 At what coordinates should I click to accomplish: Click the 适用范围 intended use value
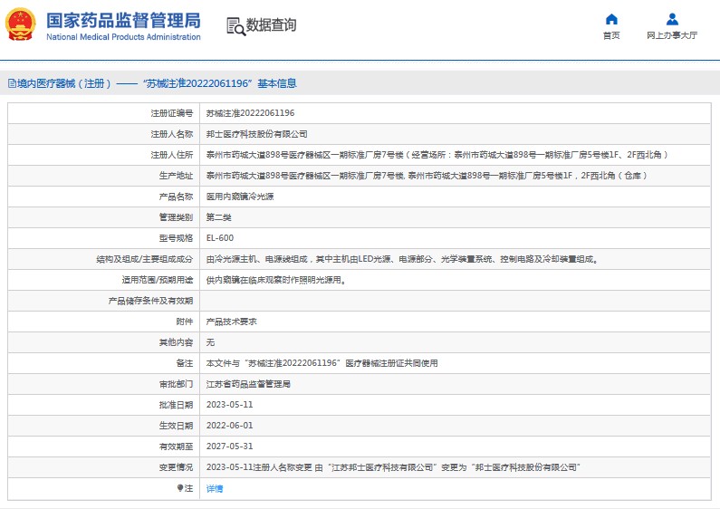coord(276,280)
